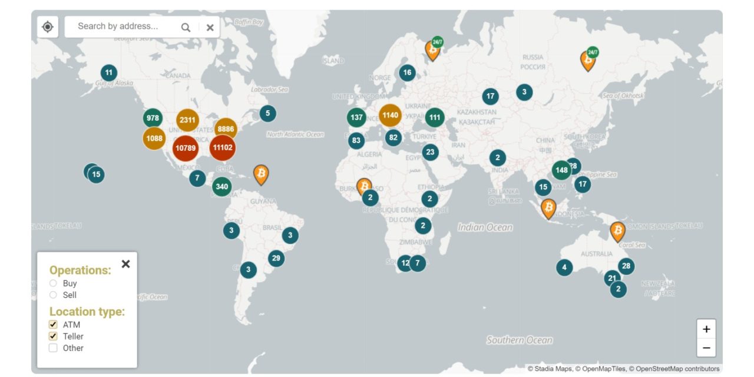Enable the Other location type checkbox
This screenshot has height=377, width=754.
(54, 348)
